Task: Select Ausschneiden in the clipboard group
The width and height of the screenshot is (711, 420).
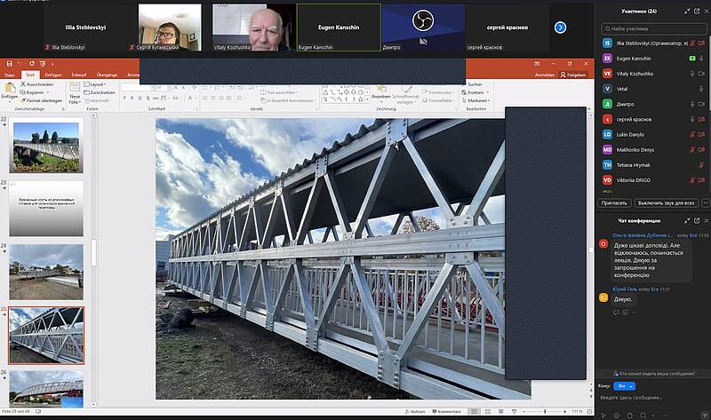Action: [36, 84]
